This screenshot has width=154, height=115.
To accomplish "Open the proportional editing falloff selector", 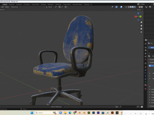I will coord(68,7).
